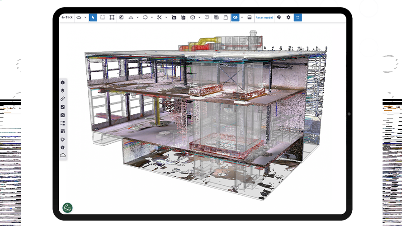Viewport: 402px width, 226px height.
Task: Open the visibility eye dropdown arrow
Action: tap(242, 18)
